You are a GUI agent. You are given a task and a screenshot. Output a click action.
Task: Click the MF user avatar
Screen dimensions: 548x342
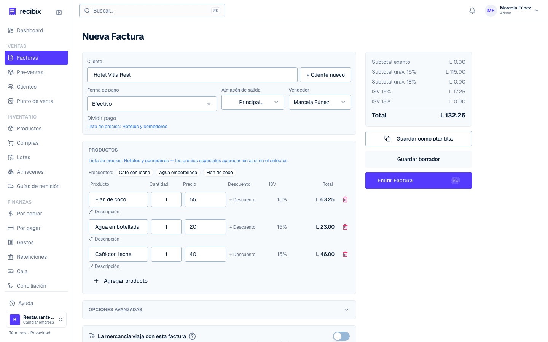(x=491, y=11)
